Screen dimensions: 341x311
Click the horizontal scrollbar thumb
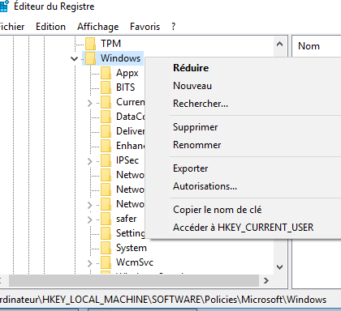pyautogui.click(x=134, y=281)
